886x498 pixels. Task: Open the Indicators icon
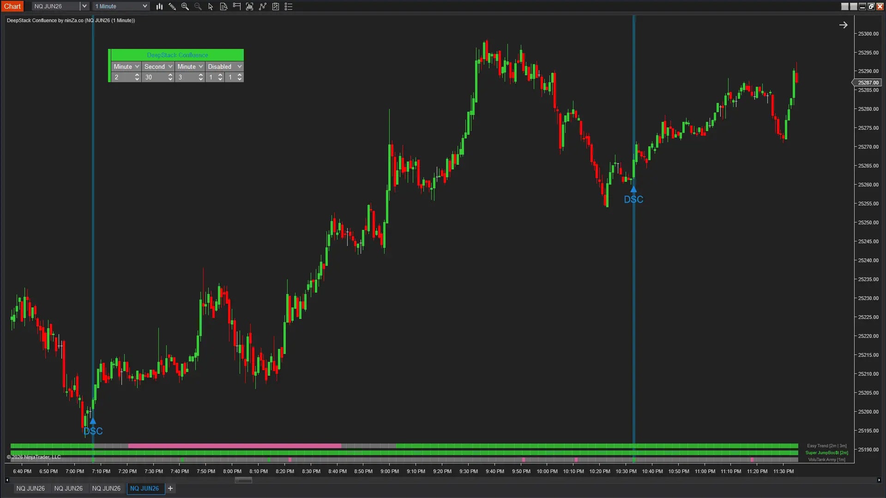[x=263, y=6]
